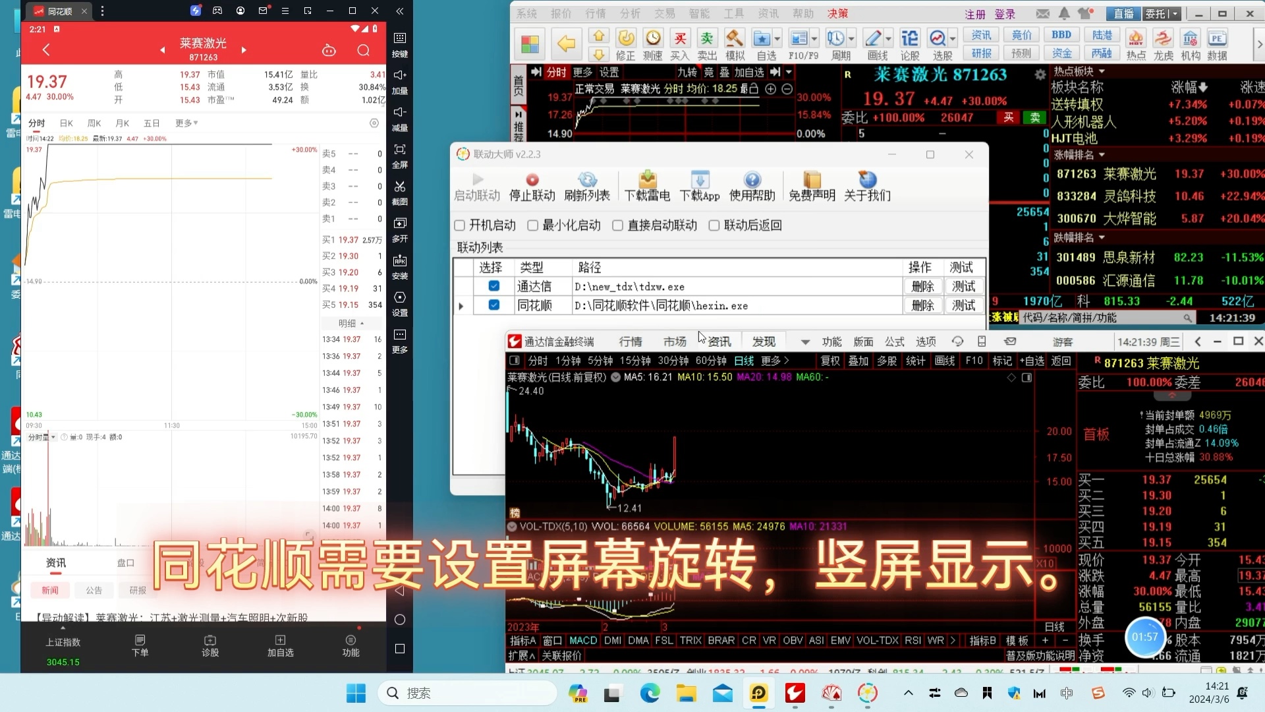This screenshot has width=1265, height=712.
Task: Click the 下载雷电 download icon
Action: (x=647, y=180)
